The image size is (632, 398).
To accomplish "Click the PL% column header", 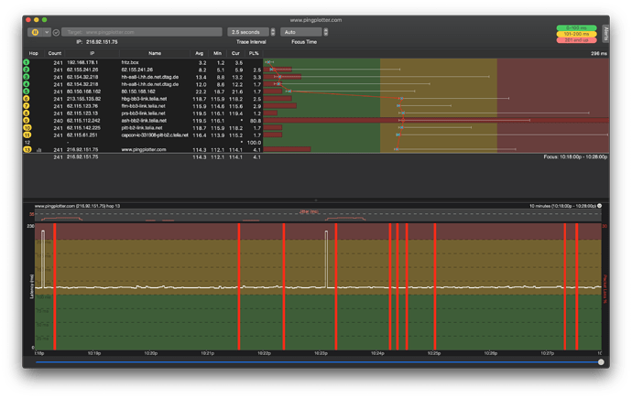I will [x=254, y=53].
